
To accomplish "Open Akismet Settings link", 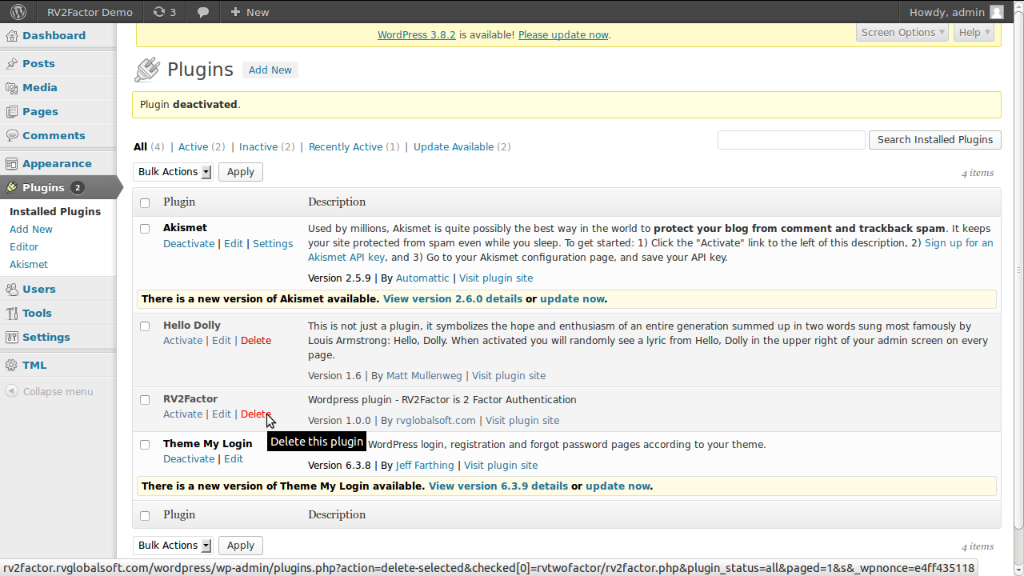I will point(273,243).
